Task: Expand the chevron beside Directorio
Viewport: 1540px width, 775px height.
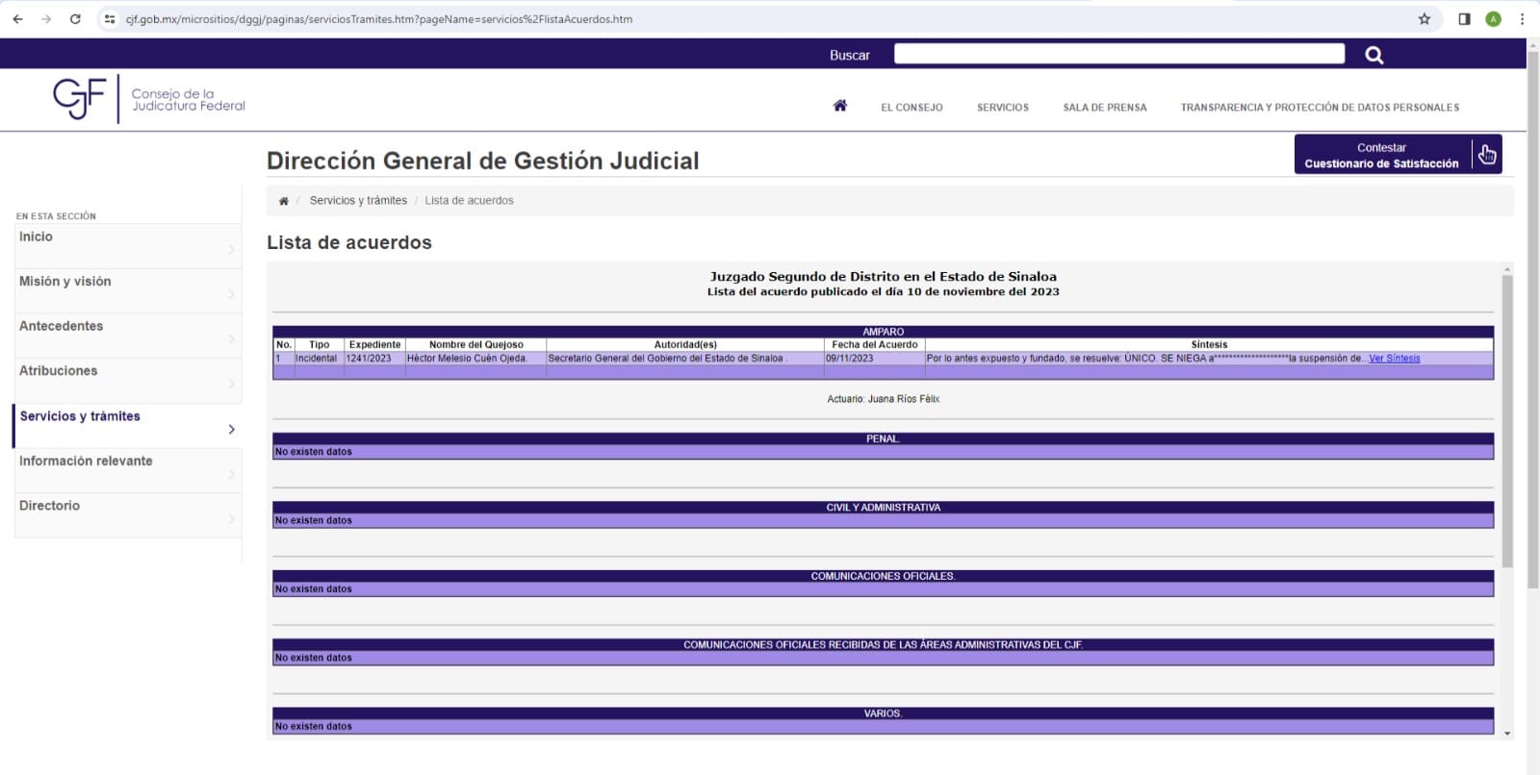Action: [232, 519]
